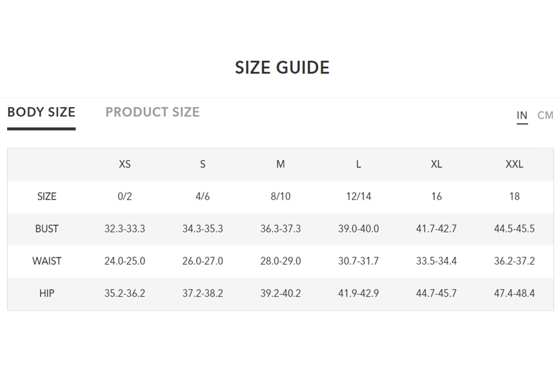Click the waist value 33.5-34.4
Viewport: 560px width, 373px height.
[436, 261]
